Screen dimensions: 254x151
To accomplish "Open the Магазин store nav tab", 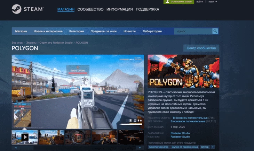I will point(21,31).
